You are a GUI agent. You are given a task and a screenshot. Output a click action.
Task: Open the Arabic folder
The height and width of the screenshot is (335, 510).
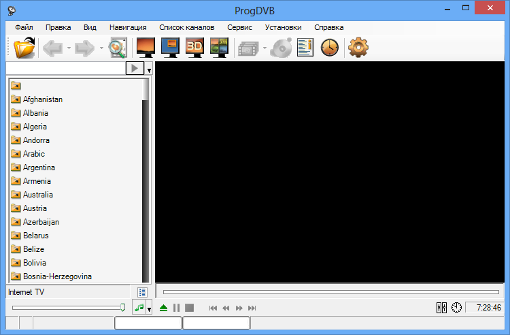coord(28,154)
